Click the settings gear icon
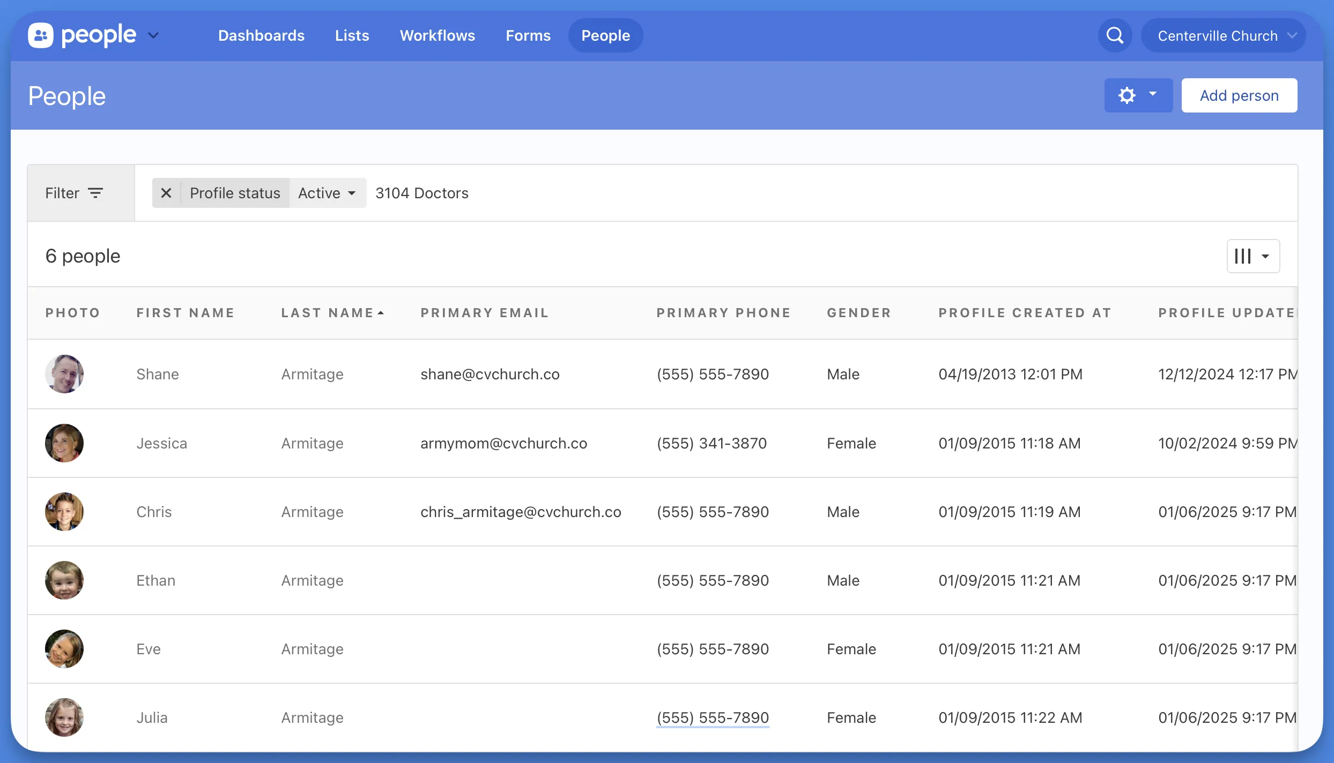Screen dimensions: 1334x763 pos(1127,95)
